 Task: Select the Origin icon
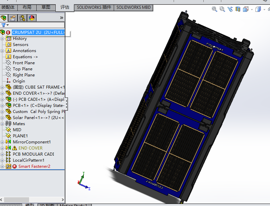(8, 81)
